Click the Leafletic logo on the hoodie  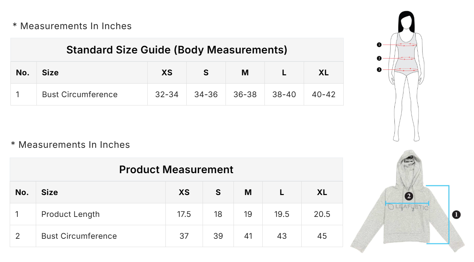point(408,207)
